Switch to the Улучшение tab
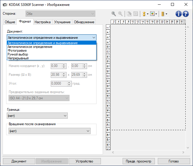 (62, 22)
